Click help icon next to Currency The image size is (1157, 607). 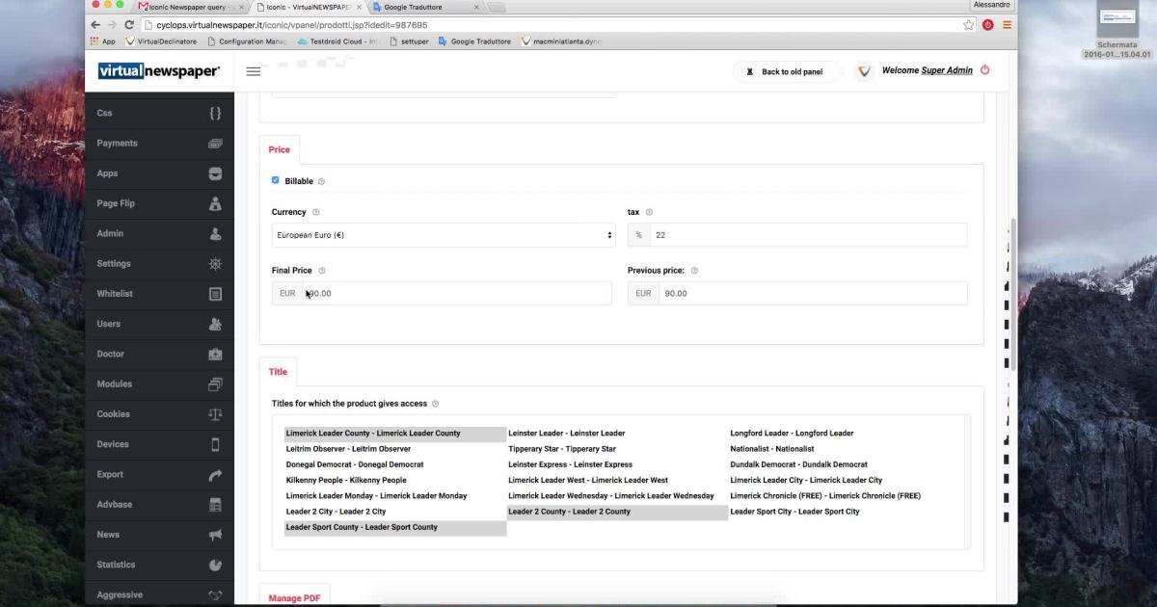(316, 212)
